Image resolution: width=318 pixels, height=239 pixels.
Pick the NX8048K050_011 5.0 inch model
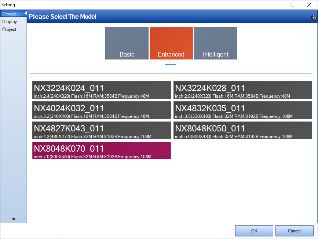pos(242,131)
